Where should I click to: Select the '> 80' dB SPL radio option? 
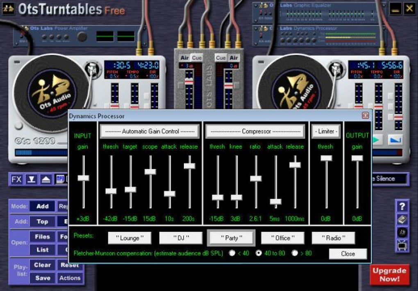pos(295,253)
